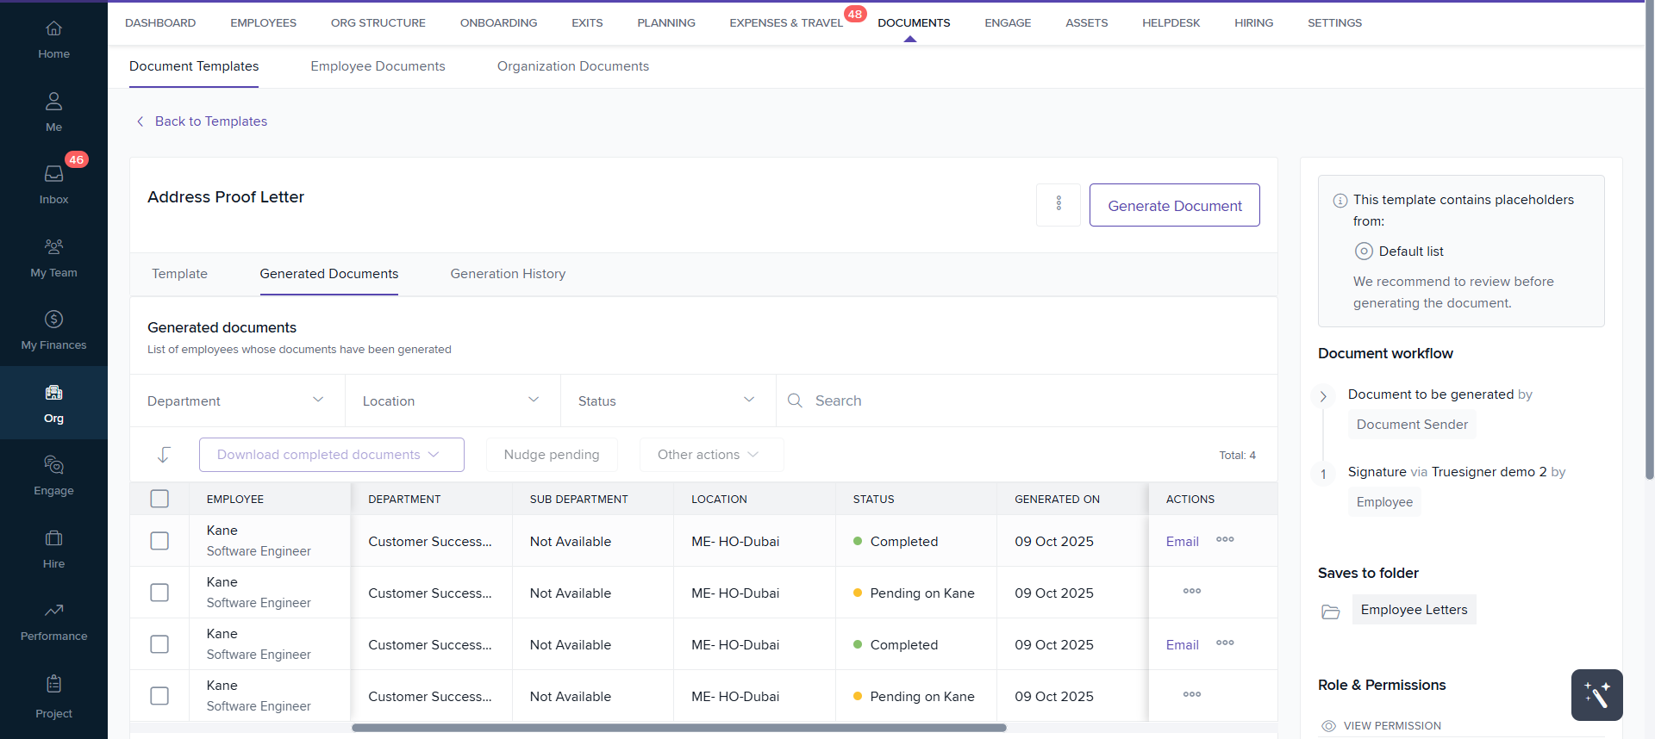The height and width of the screenshot is (739, 1655).
Task: Open the Employee Documents tab
Action: tap(378, 66)
